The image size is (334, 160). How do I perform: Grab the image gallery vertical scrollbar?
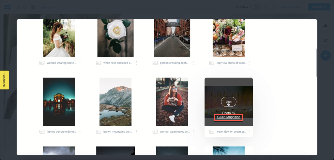316,63
